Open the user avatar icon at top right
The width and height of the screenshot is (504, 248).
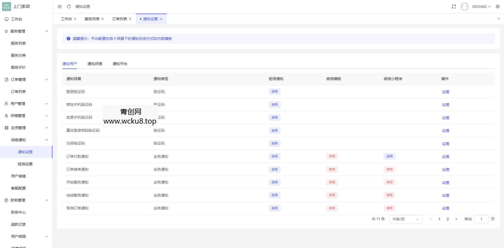[x=464, y=7]
